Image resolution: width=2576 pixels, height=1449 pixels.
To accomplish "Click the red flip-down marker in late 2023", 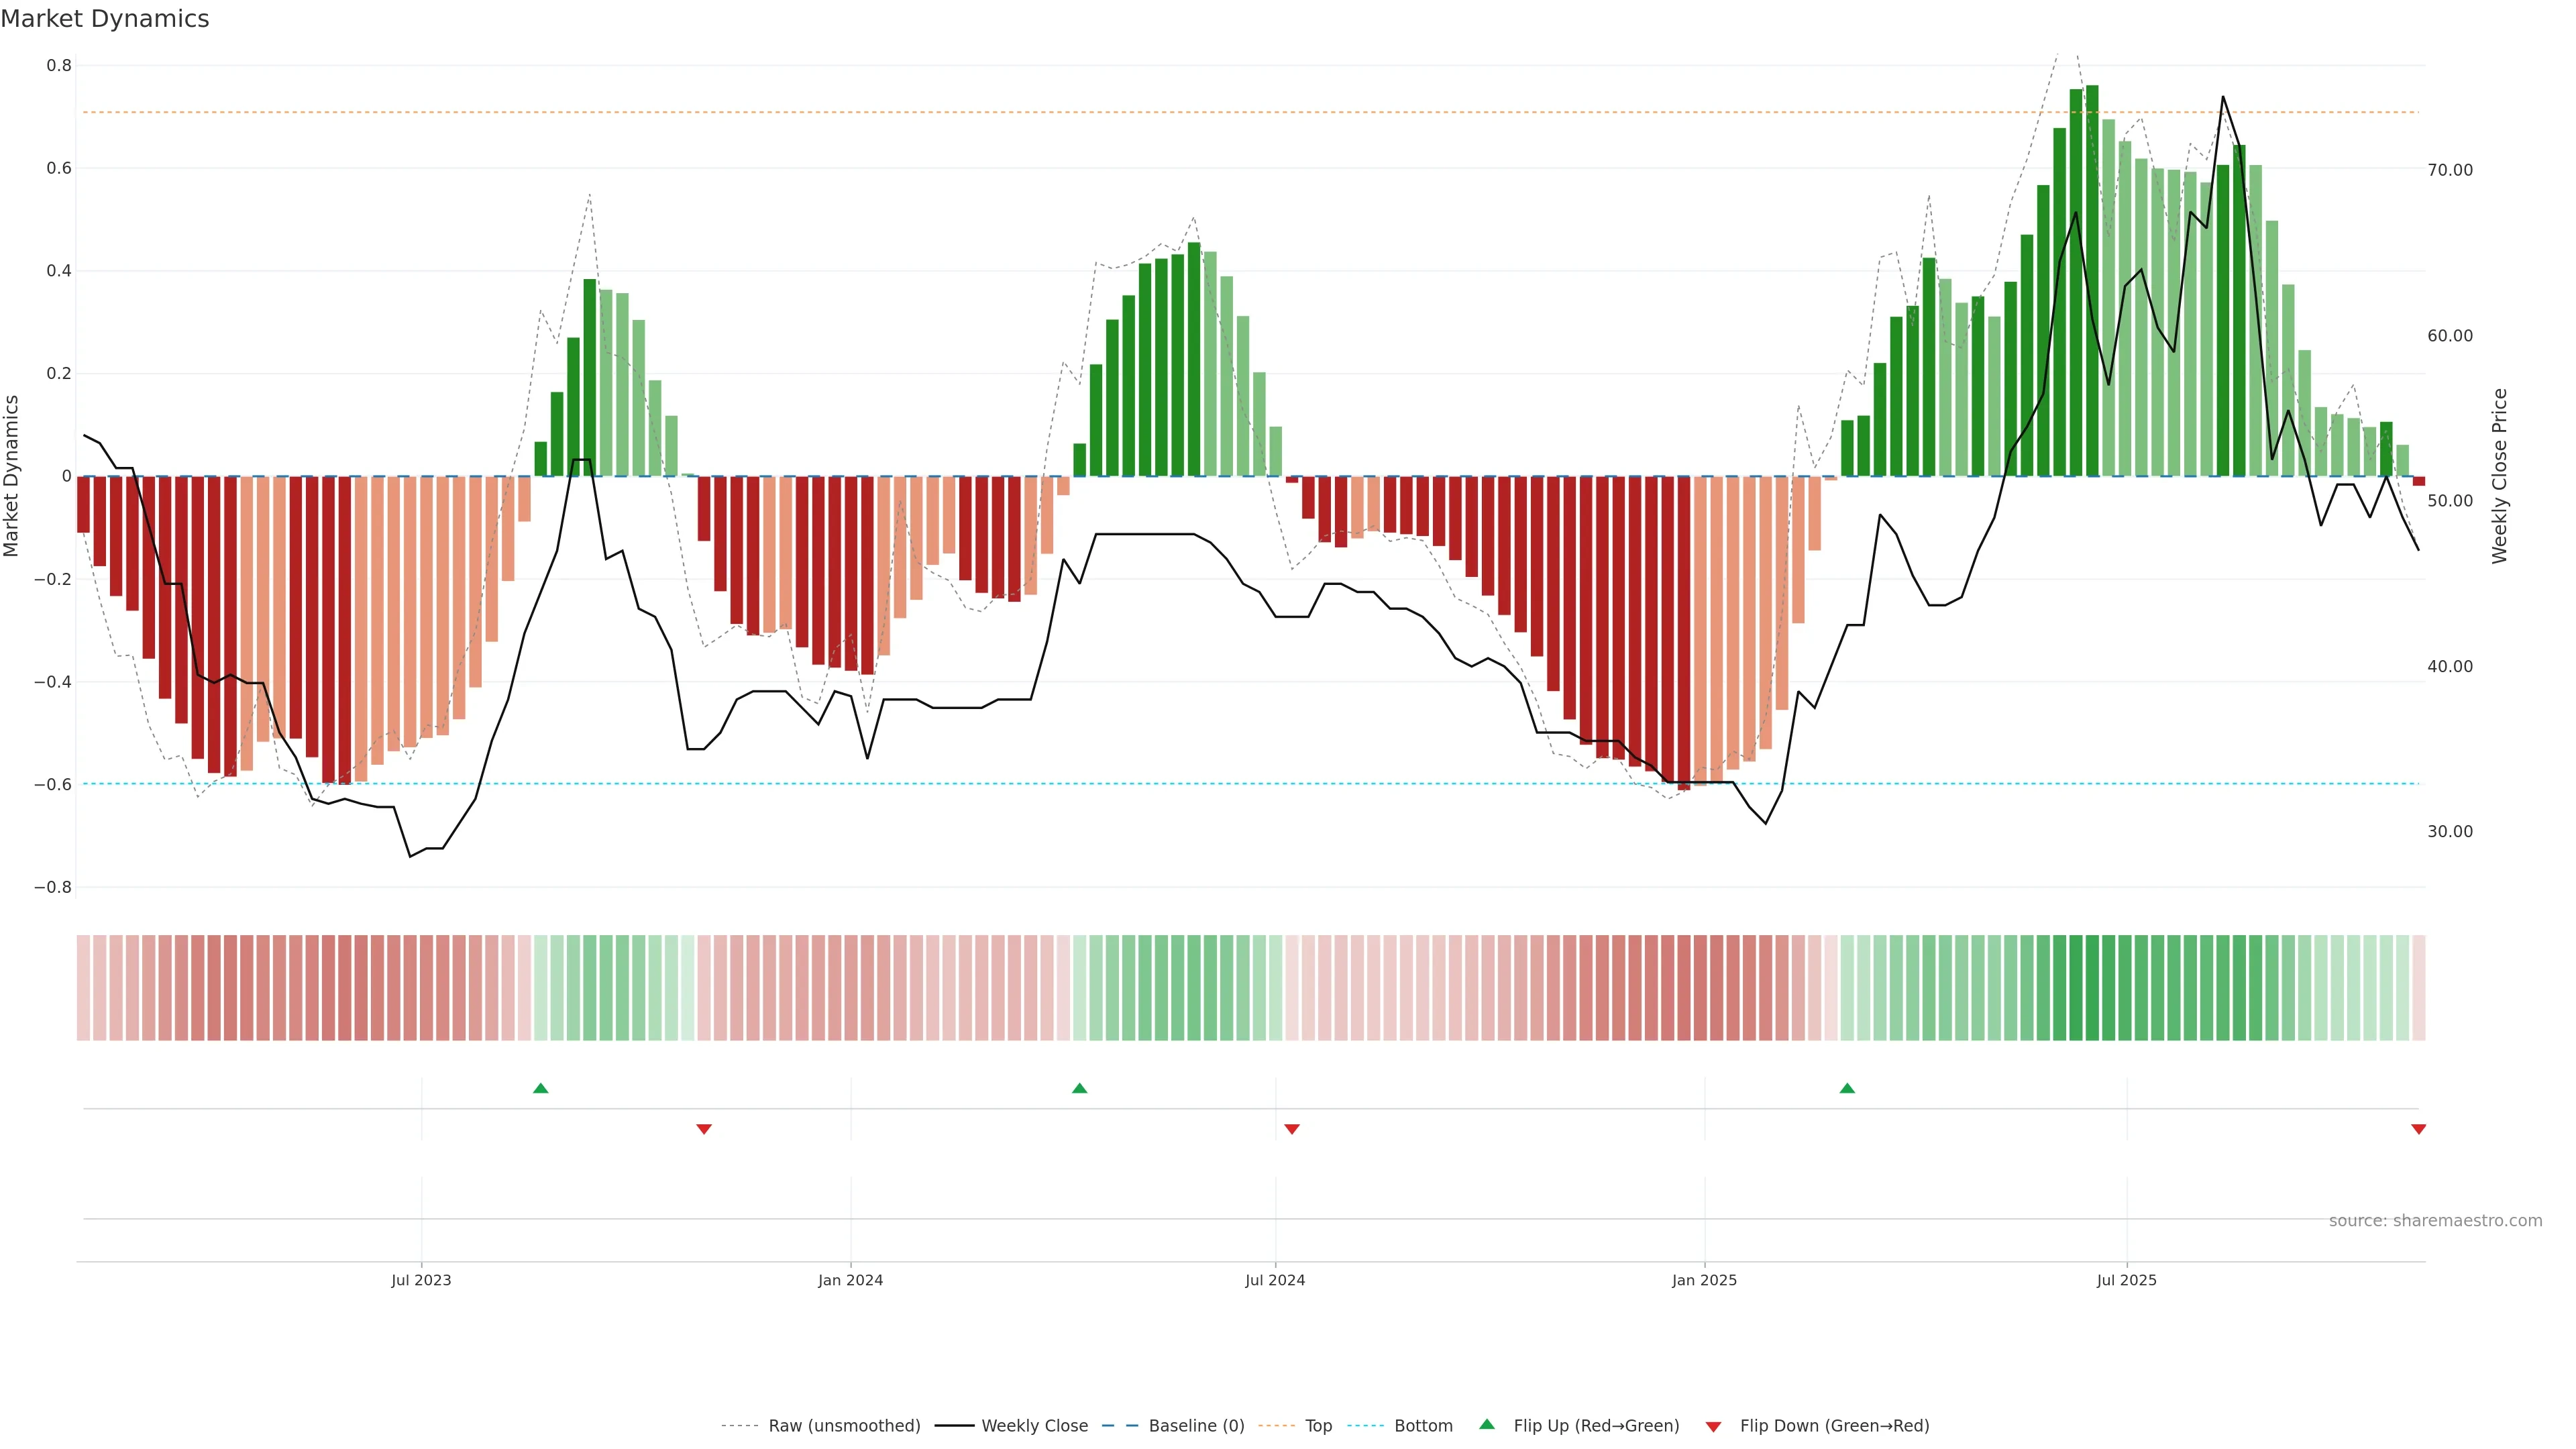I will [704, 1129].
